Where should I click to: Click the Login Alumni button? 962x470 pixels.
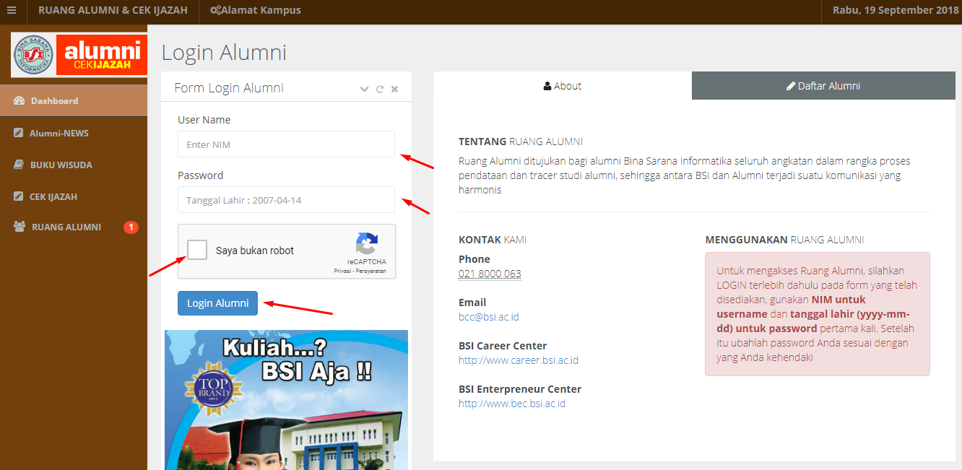[x=217, y=303]
